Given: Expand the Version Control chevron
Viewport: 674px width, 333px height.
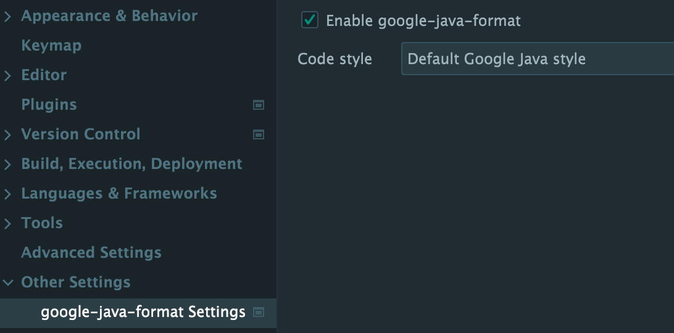Looking at the screenshot, I should coord(7,135).
